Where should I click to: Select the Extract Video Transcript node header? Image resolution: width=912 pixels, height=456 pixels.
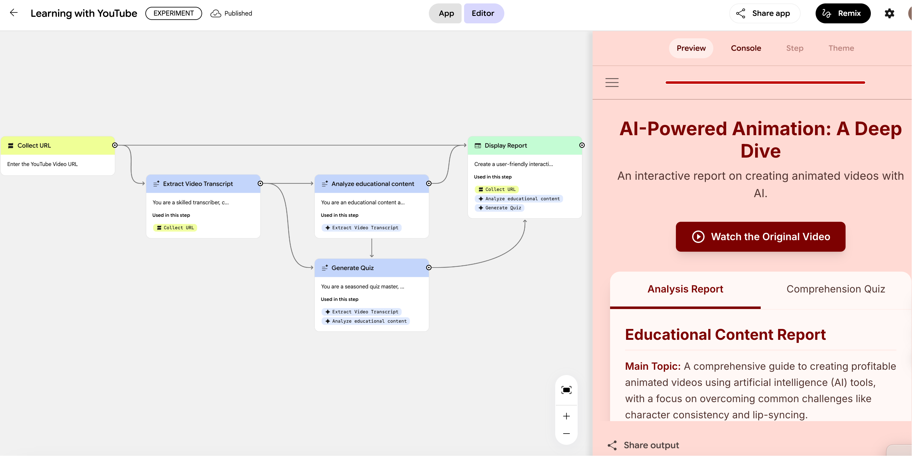click(x=203, y=183)
